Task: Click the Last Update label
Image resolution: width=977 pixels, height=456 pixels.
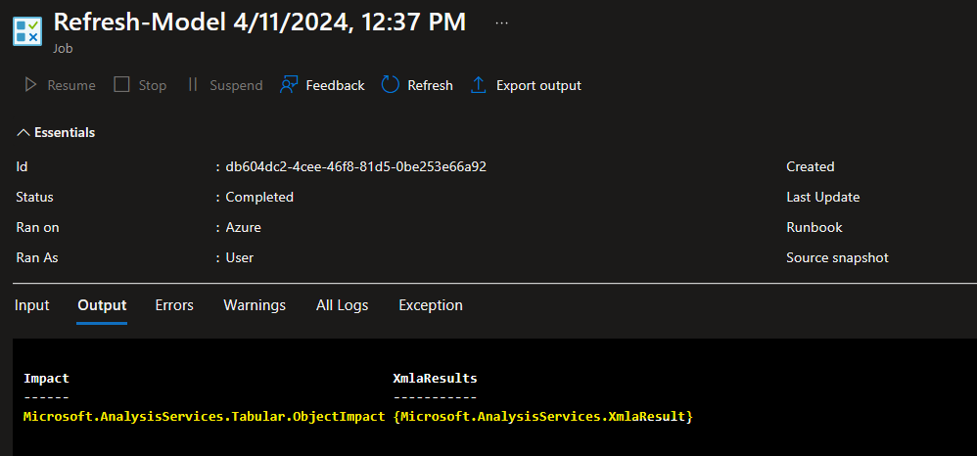Action: [823, 197]
